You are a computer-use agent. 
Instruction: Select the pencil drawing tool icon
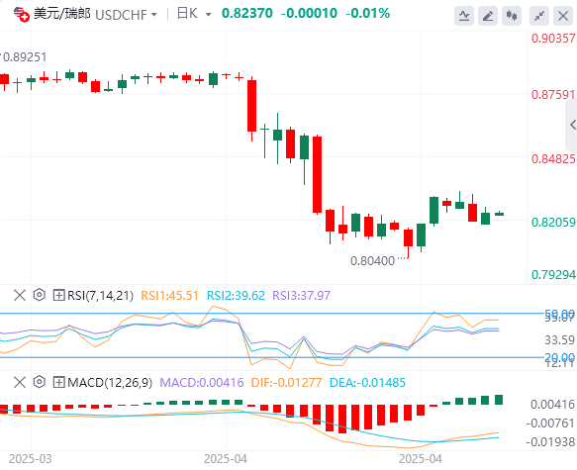pos(488,16)
